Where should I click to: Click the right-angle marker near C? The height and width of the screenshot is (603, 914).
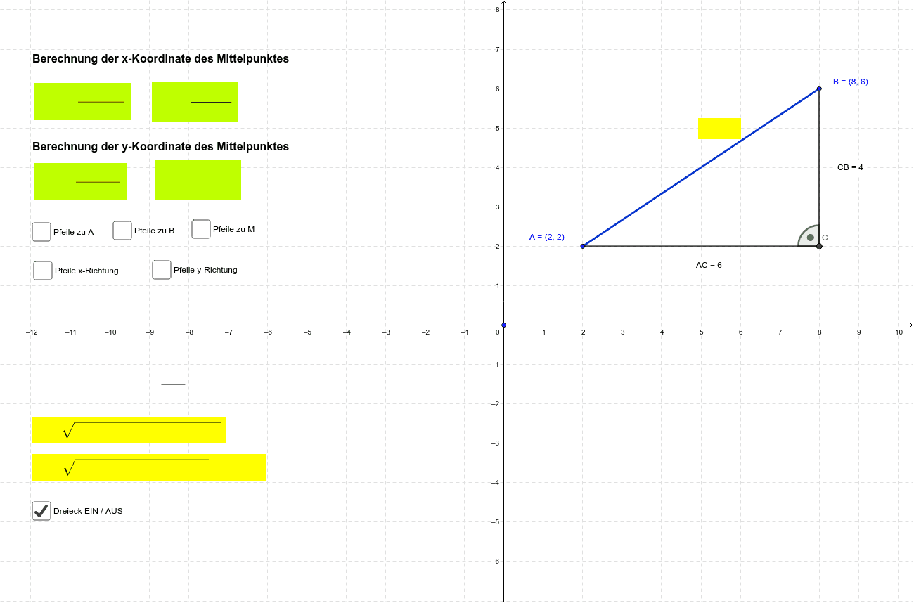(x=810, y=237)
